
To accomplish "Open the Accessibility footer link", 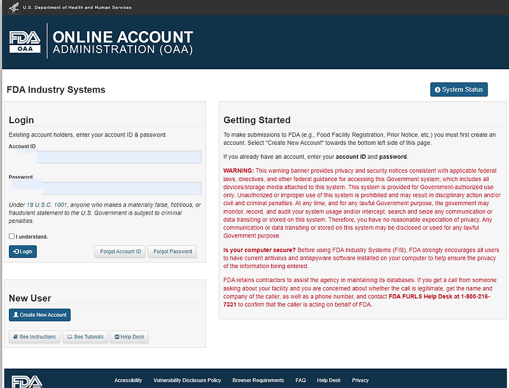I will point(129,380).
